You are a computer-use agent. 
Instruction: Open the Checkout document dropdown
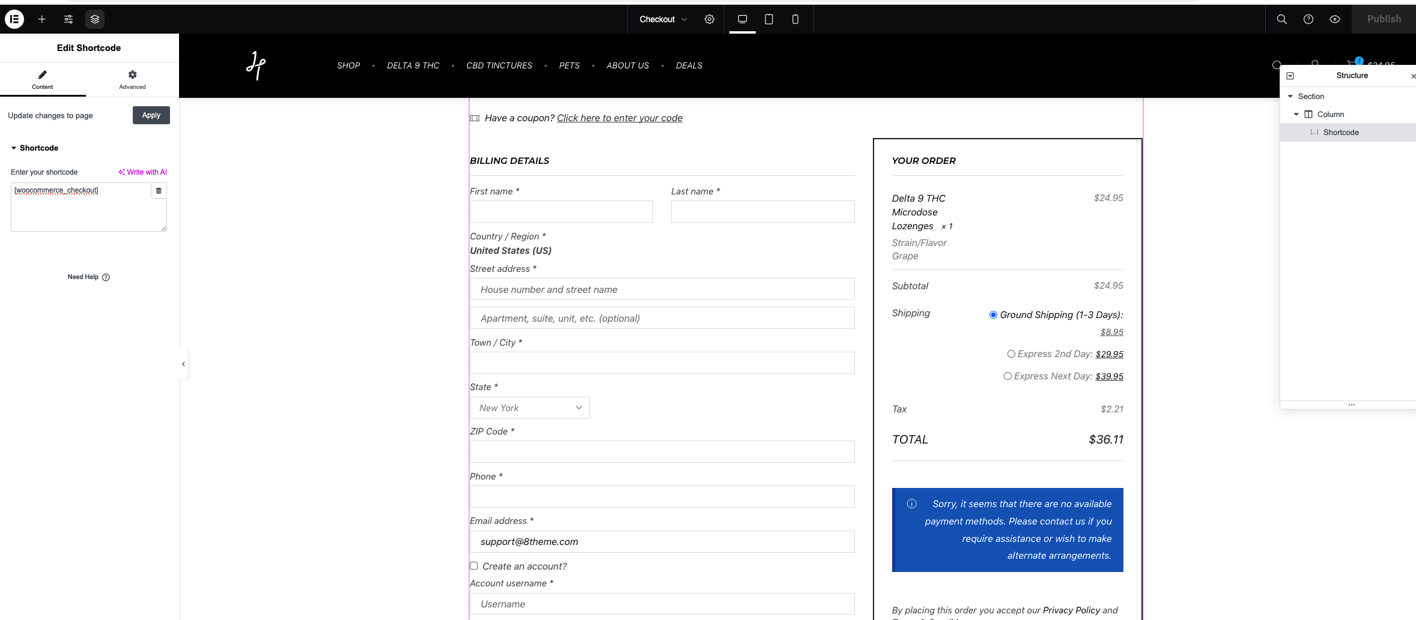663,19
